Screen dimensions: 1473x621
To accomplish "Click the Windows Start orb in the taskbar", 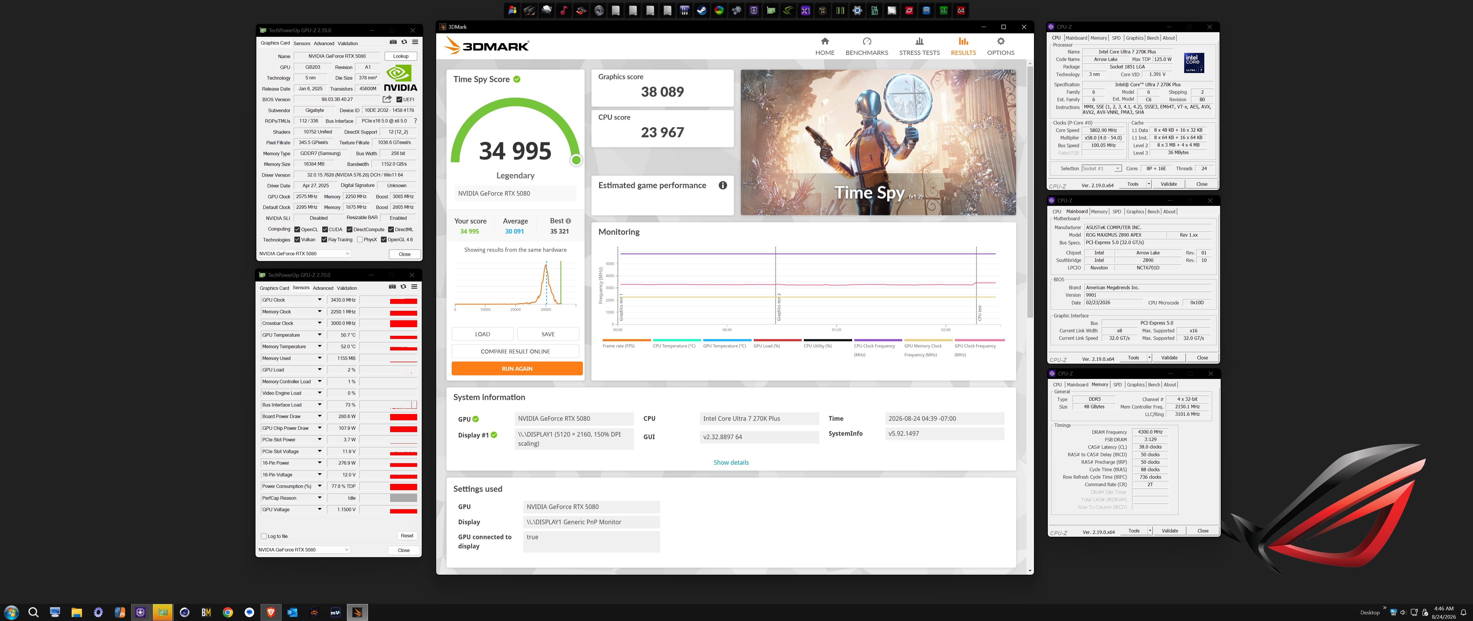I will tap(12, 612).
